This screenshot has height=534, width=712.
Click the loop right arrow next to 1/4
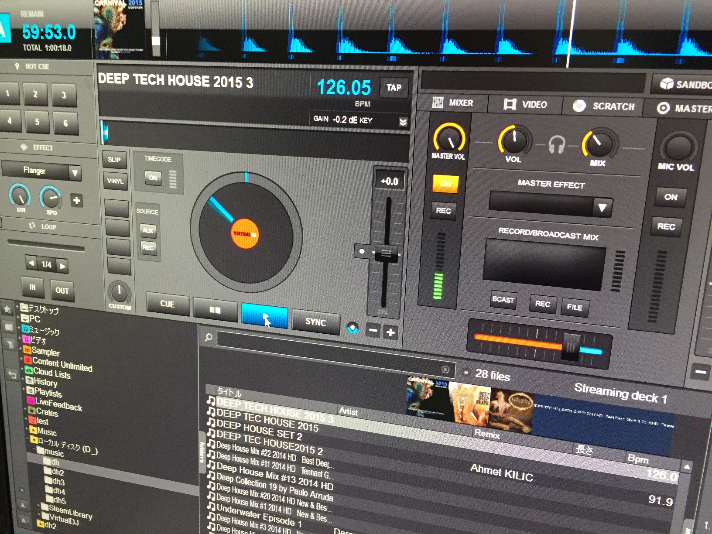click(x=63, y=266)
